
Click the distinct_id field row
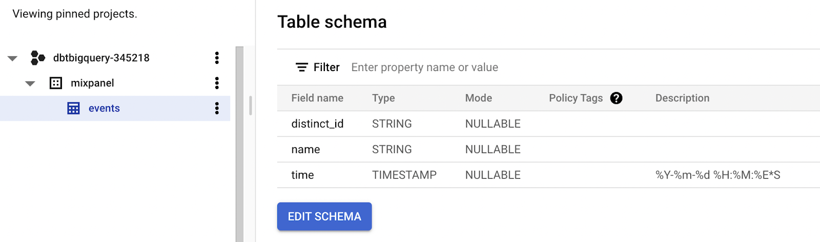[x=548, y=124]
